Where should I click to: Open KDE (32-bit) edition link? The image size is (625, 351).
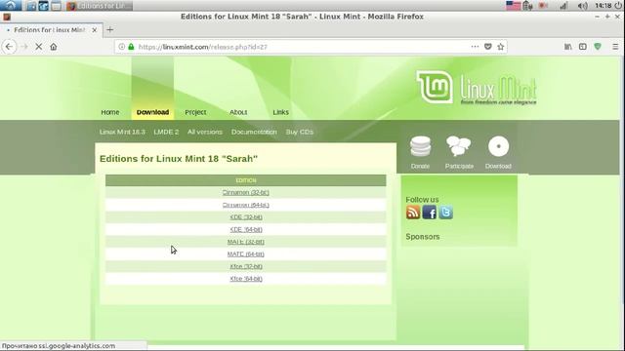coord(246,217)
